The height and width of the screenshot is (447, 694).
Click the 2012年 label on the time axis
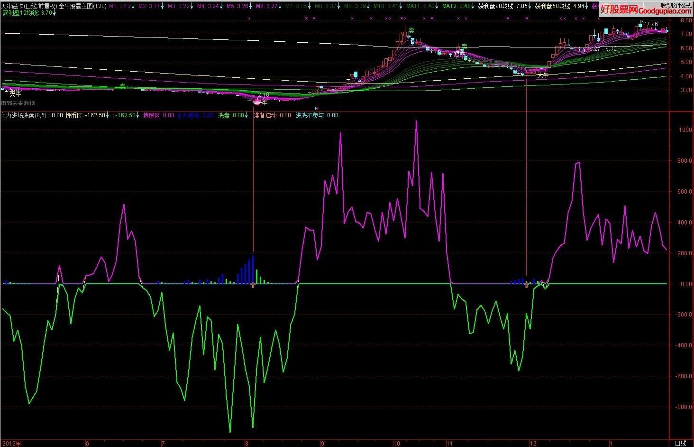click(11, 443)
